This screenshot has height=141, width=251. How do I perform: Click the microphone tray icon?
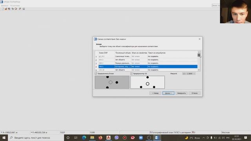(x=211, y=137)
